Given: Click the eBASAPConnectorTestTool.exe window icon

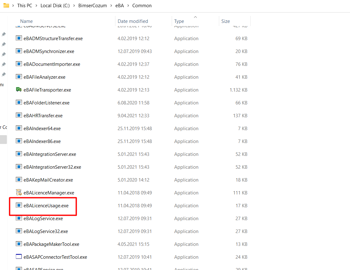Looking at the screenshot, I should 19,257.
